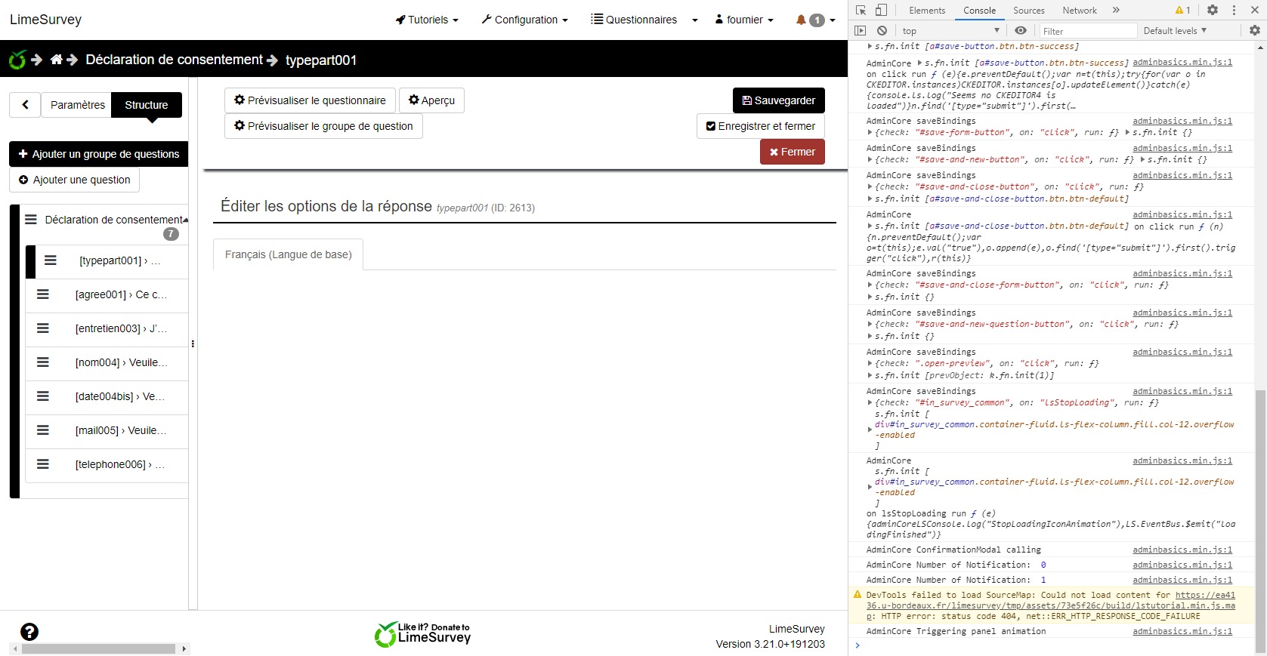Open DevTools settings gear in top bar
The width and height of the screenshot is (1267, 656).
tap(1213, 10)
